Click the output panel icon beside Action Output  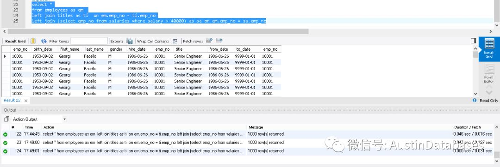coord(6,119)
